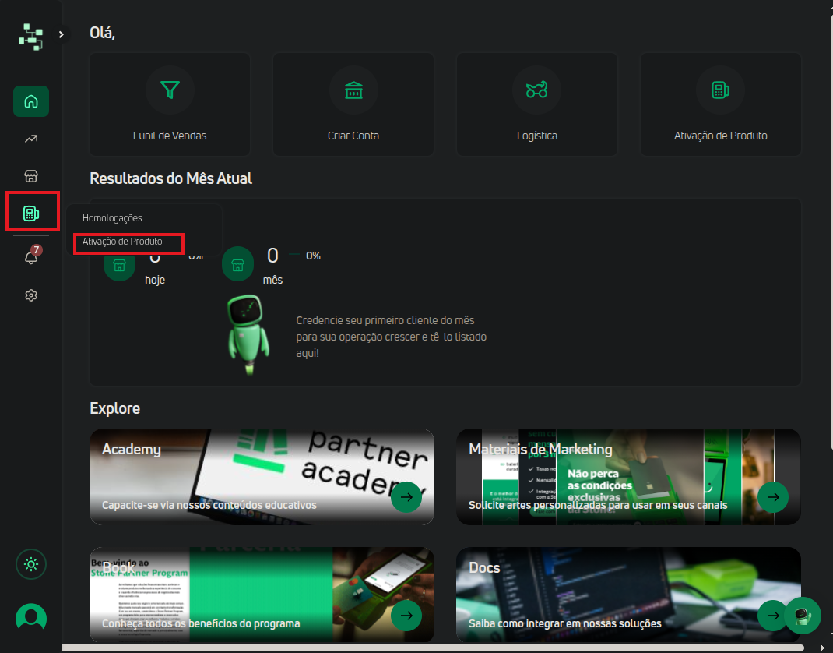
Task: Click the horizontal scrollbar at bottom
Action: coord(432,648)
